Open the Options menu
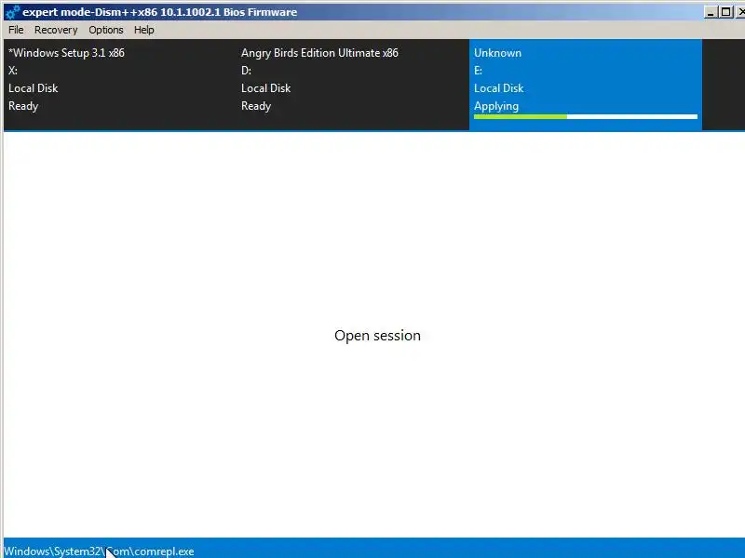This screenshot has width=745, height=558. pos(105,30)
